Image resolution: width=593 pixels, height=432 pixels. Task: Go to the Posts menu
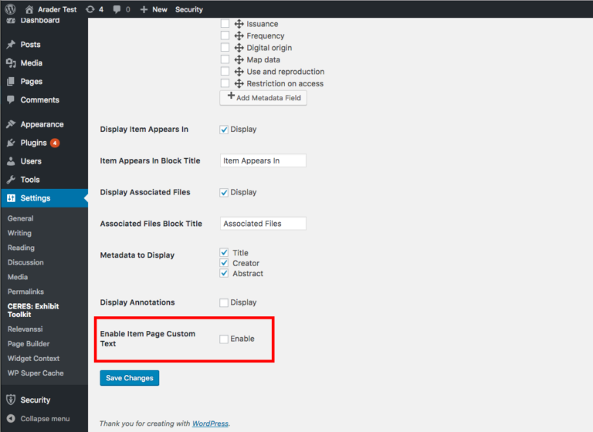[31, 45]
